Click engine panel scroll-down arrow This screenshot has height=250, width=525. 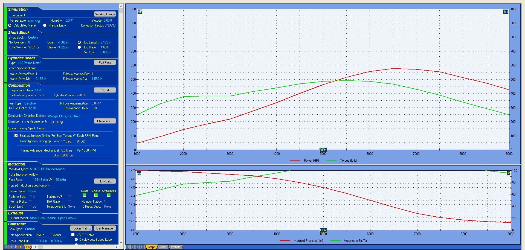point(121,242)
